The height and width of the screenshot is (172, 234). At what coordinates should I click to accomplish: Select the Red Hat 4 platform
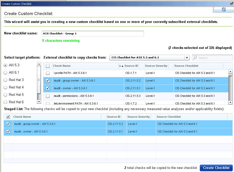point(5,87)
